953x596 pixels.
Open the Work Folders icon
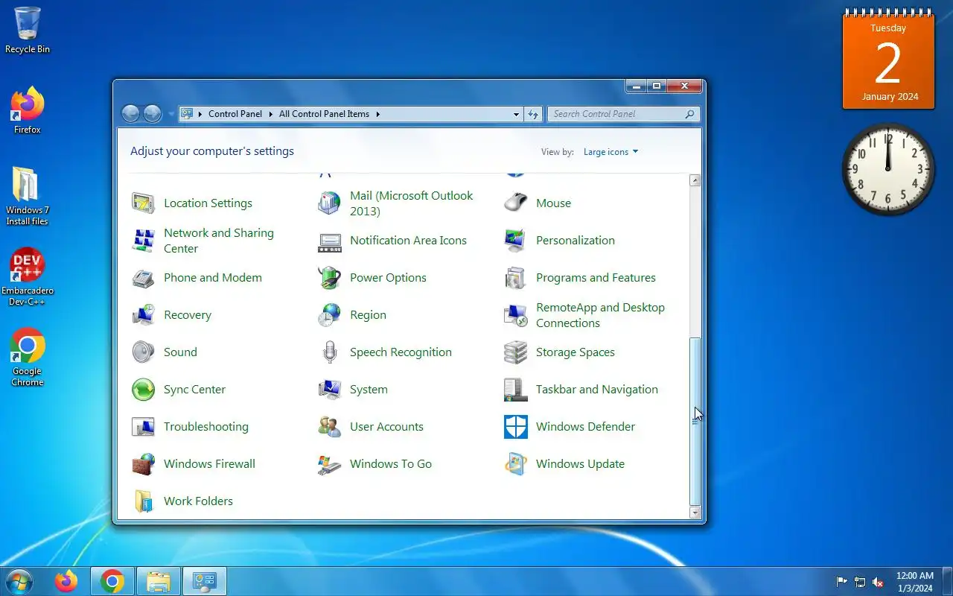tap(143, 501)
